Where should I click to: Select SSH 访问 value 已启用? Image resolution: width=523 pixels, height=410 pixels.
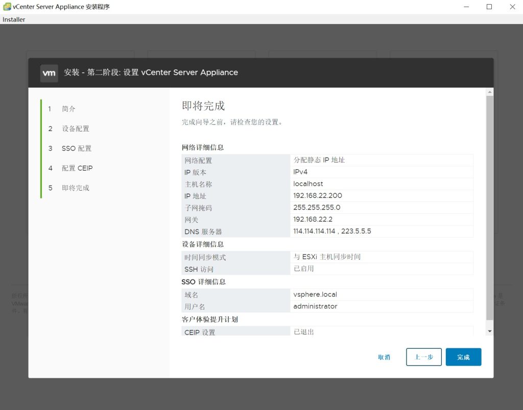click(x=303, y=268)
